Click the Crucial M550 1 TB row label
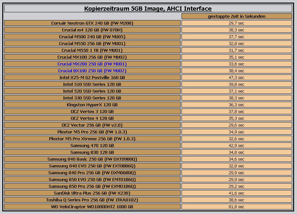The width and height of the screenshot is (297, 214). pyautogui.click(x=92, y=50)
